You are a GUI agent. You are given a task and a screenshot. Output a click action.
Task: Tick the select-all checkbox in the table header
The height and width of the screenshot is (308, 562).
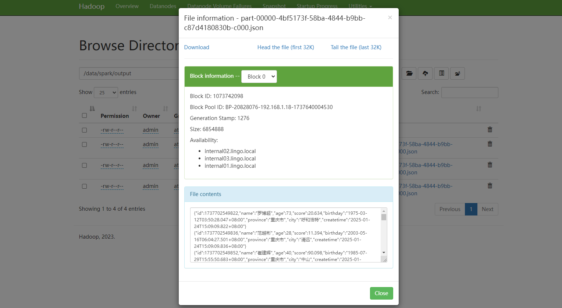click(84, 116)
